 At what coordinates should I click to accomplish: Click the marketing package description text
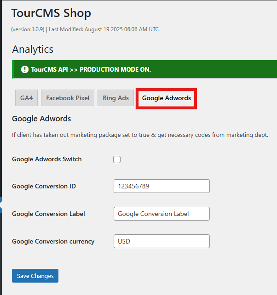coord(140,135)
